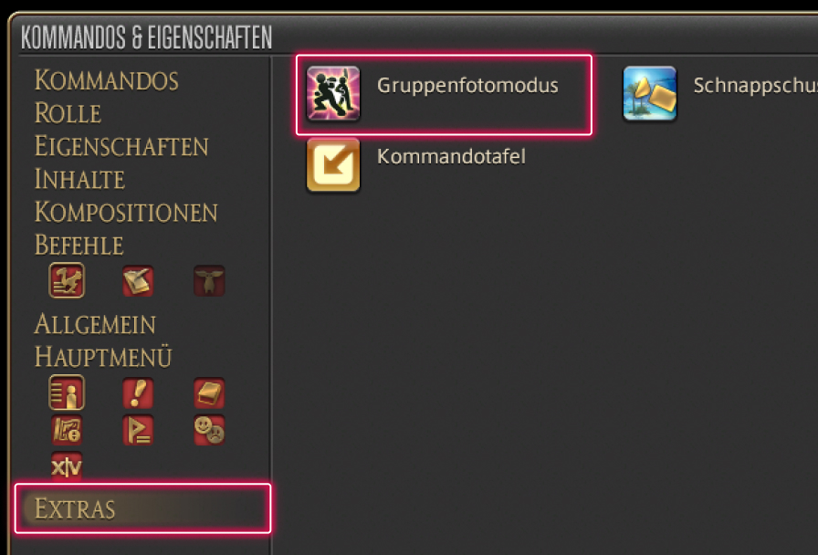Go to the Inhalte category
The height and width of the screenshot is (555, 818).
(79, 179)
